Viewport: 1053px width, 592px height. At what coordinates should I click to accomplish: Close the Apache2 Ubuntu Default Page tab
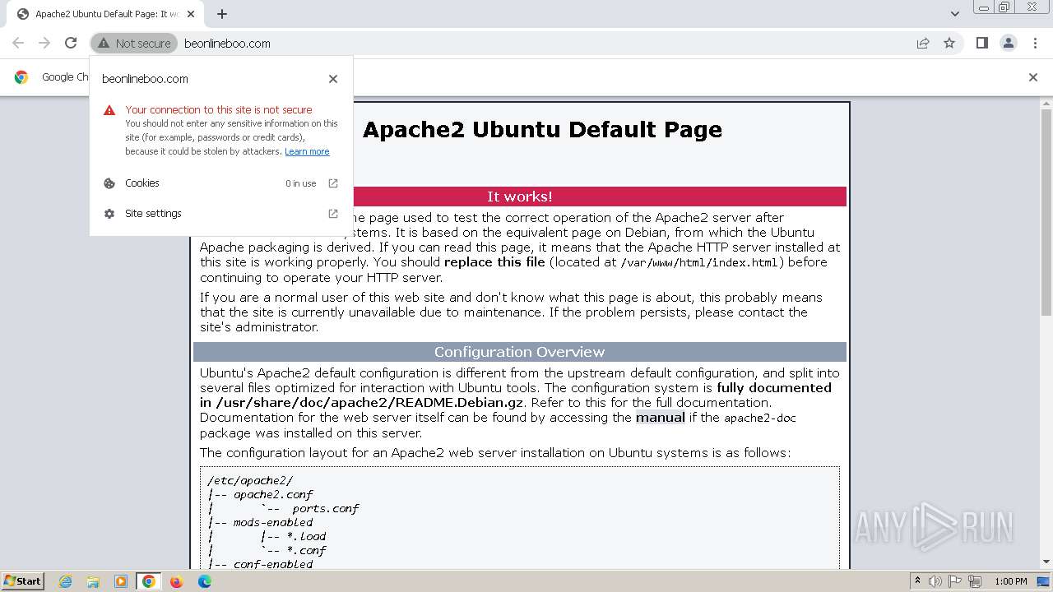(192, 14)
